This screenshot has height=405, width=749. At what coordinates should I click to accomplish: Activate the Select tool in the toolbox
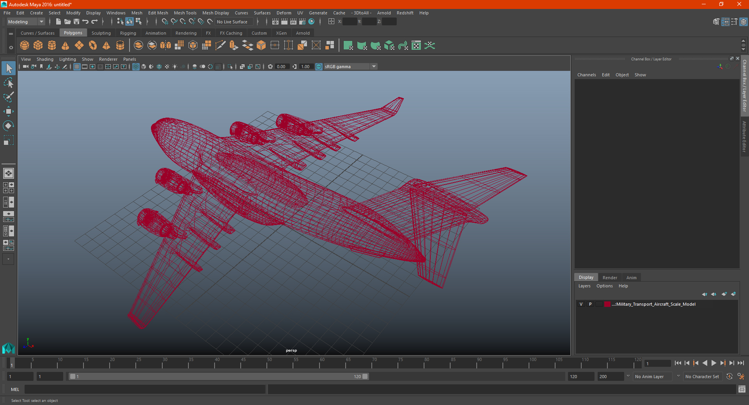[9, 69]
